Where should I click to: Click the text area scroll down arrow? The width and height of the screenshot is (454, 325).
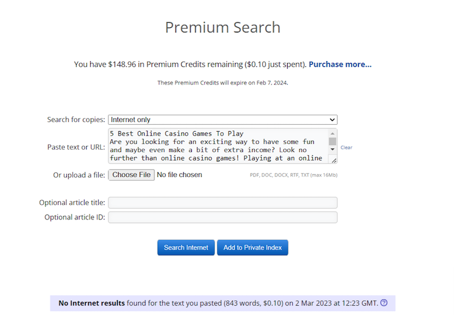333,149
